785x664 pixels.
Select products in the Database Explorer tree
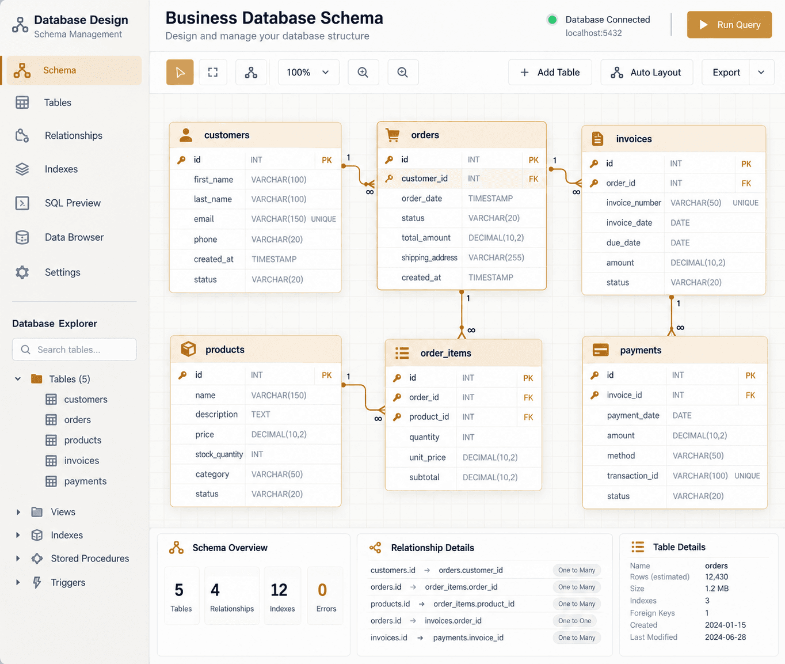(83, 441)
